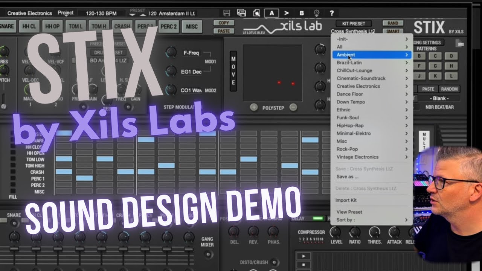This screenshot has height=271, width=482.
Task: Click the REV. send knob
Action: 253,231
